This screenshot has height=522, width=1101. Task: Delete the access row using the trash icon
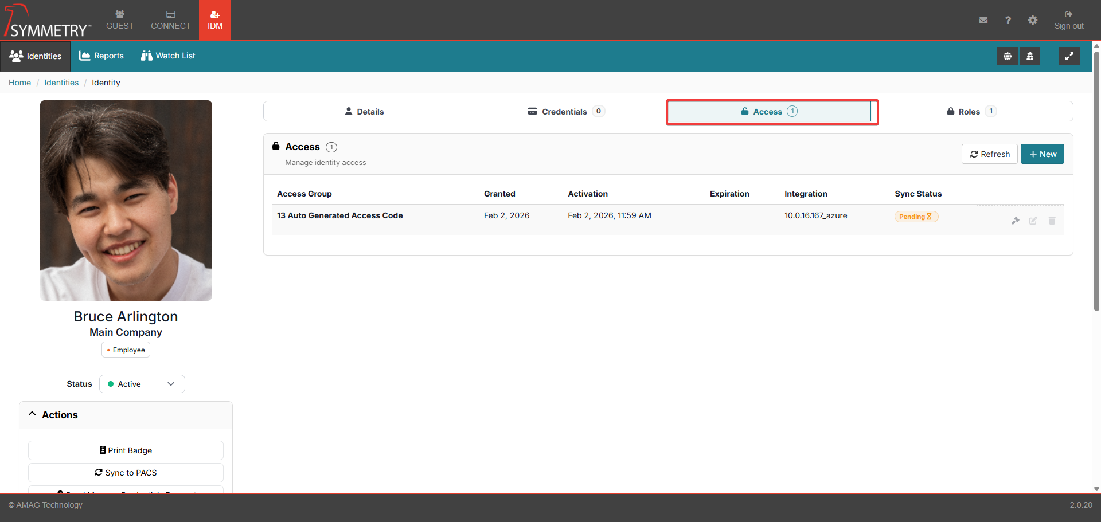click(x=1052, y=221)
